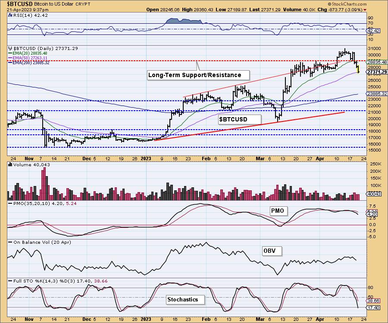Click the red down-arrow next to Chg
388x323 pixels.
[x=365, y=9]
